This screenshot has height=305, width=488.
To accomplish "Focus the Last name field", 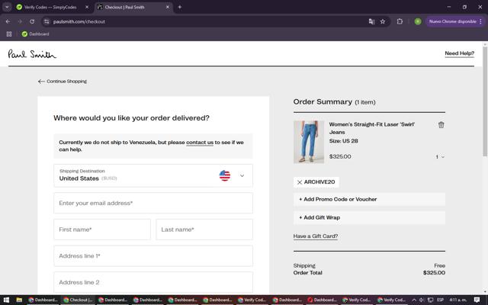I will pyautogui.click(x=204, y=230).
